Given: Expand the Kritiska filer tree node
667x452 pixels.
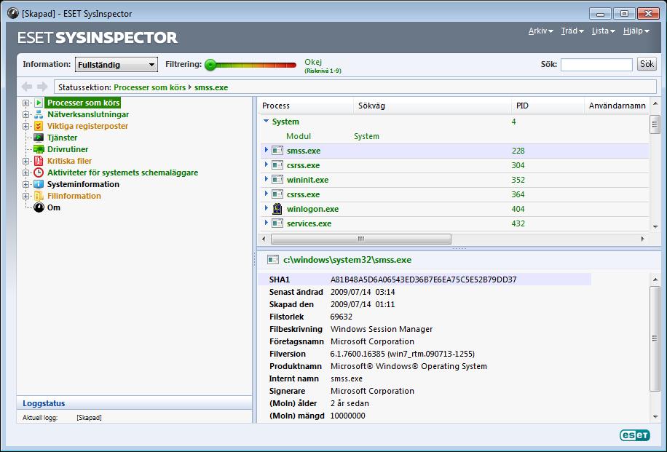Looking at the screenshot, I should coord(26,161).
